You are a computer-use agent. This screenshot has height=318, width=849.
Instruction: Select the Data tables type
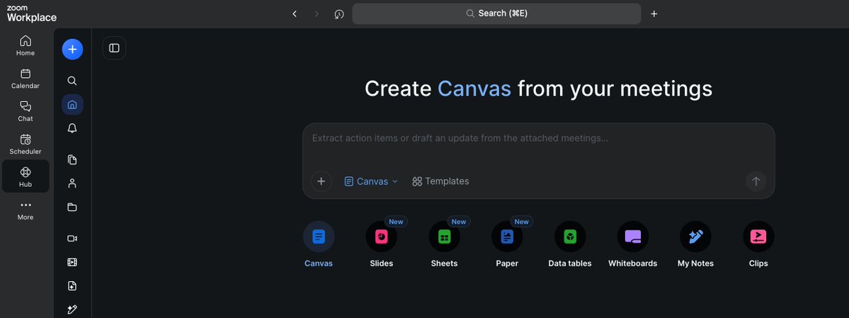click(569, 244)
